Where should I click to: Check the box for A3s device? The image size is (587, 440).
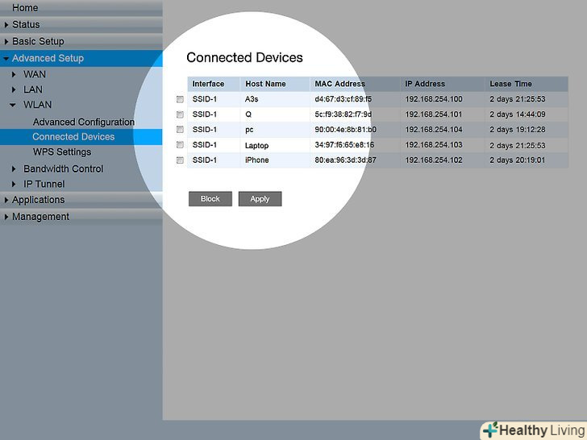(x=180, y=99)
